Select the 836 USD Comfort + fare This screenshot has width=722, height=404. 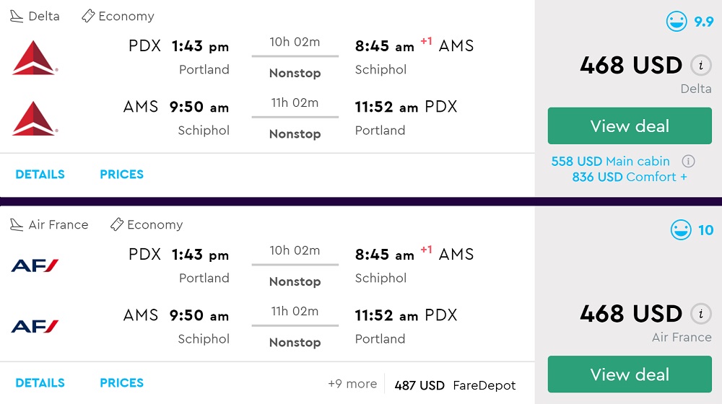pyautogui.click(x=629, y=177)
